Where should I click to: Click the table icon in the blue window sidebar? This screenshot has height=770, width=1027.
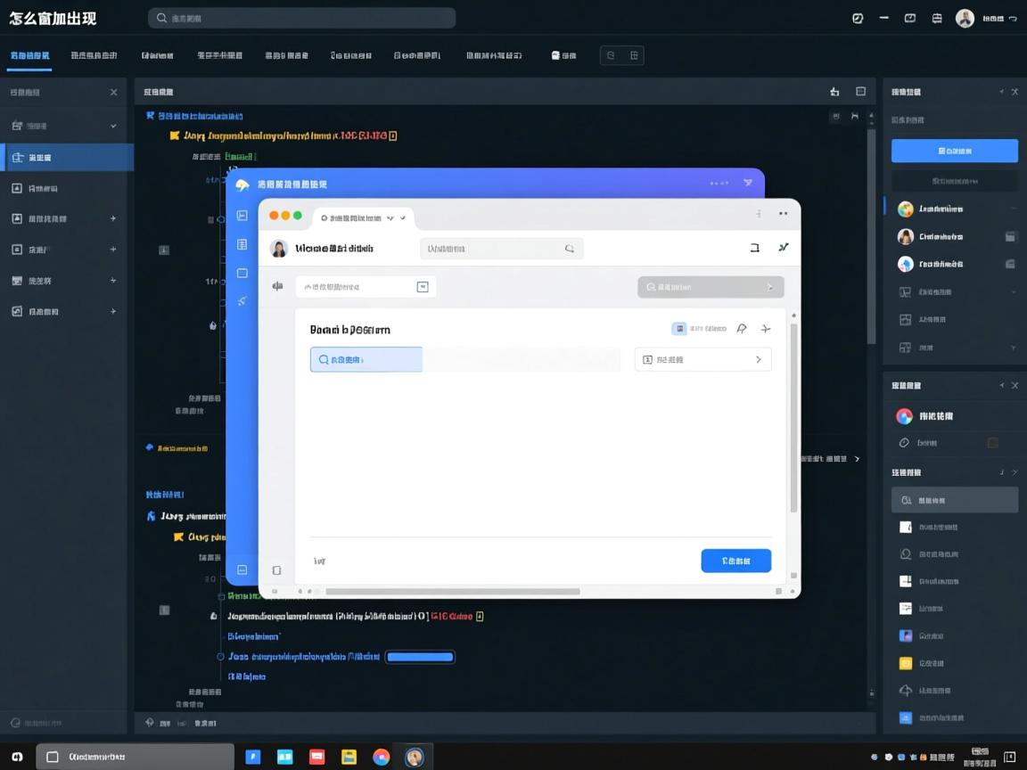[x=242, y=244]
